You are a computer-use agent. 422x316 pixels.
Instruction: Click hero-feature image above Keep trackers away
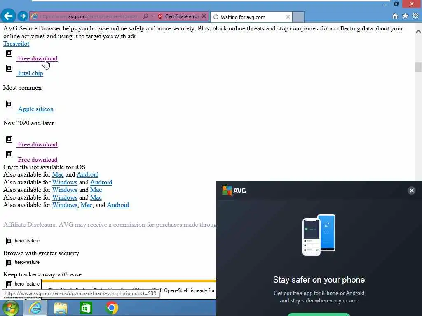(x=9, y=262)
